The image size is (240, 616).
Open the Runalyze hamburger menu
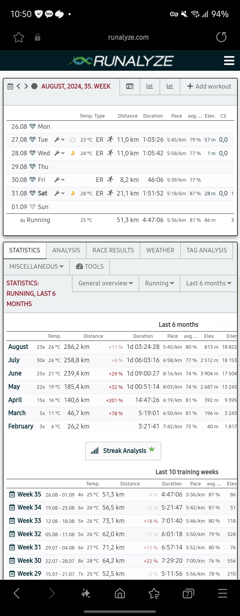229,61
